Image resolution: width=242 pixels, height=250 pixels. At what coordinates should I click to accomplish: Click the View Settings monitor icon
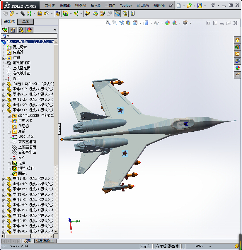(185, 23)
